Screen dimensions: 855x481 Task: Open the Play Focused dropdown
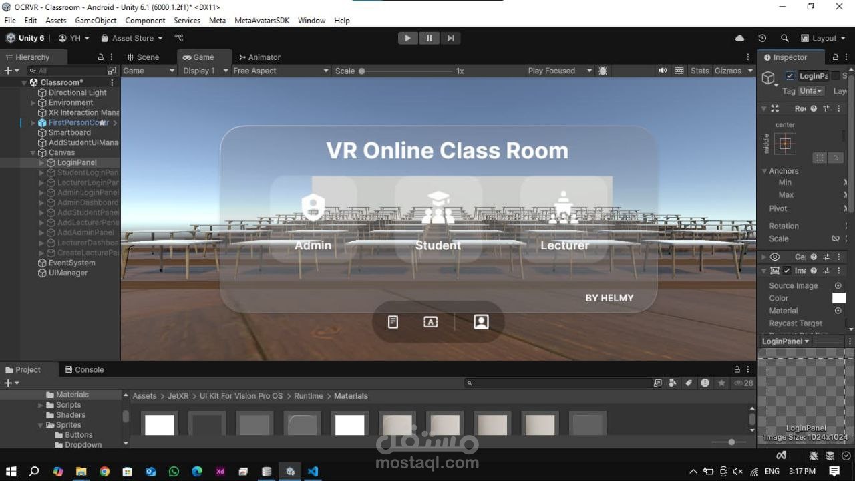click(560, 71)
